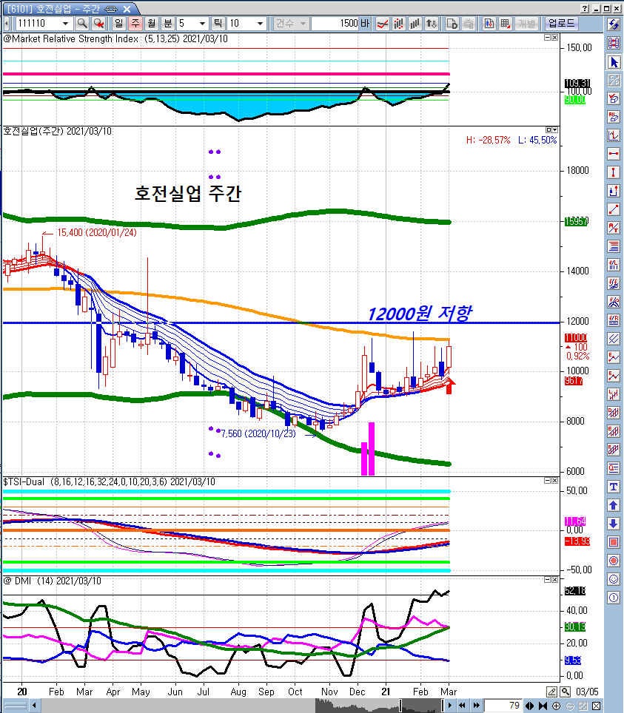The width and height of the screenshot is (624, 713).
Task: Click the 호전실업 주간 chart title text
Action: pyautogui.click(x=187, y=193)
